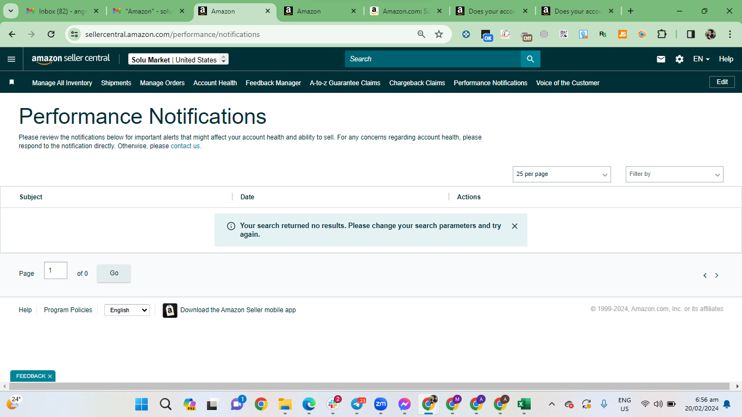
Task: Go back in browser history
Action: [x=12, y=34]
